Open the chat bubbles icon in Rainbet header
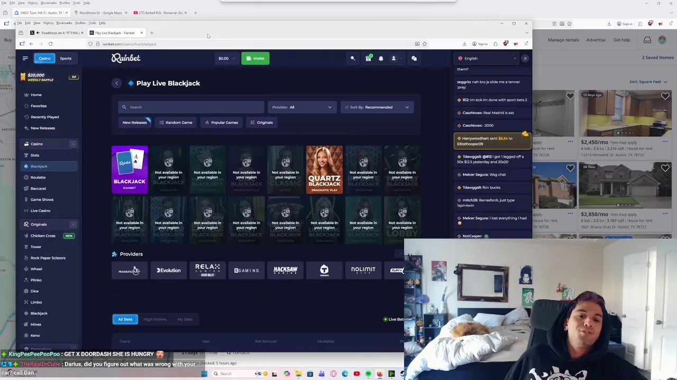The height and width of the screenshot is (380, 677). tap(414, 59)
